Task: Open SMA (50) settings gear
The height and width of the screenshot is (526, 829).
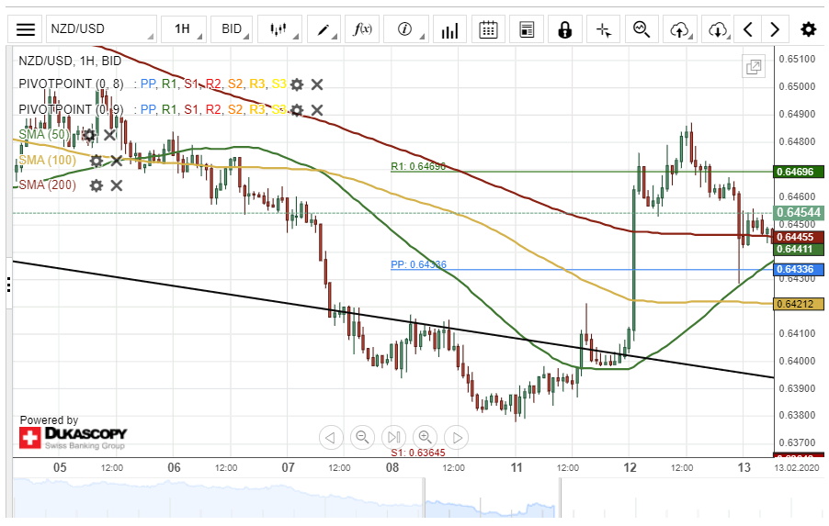Action: (x=89, y=135)
